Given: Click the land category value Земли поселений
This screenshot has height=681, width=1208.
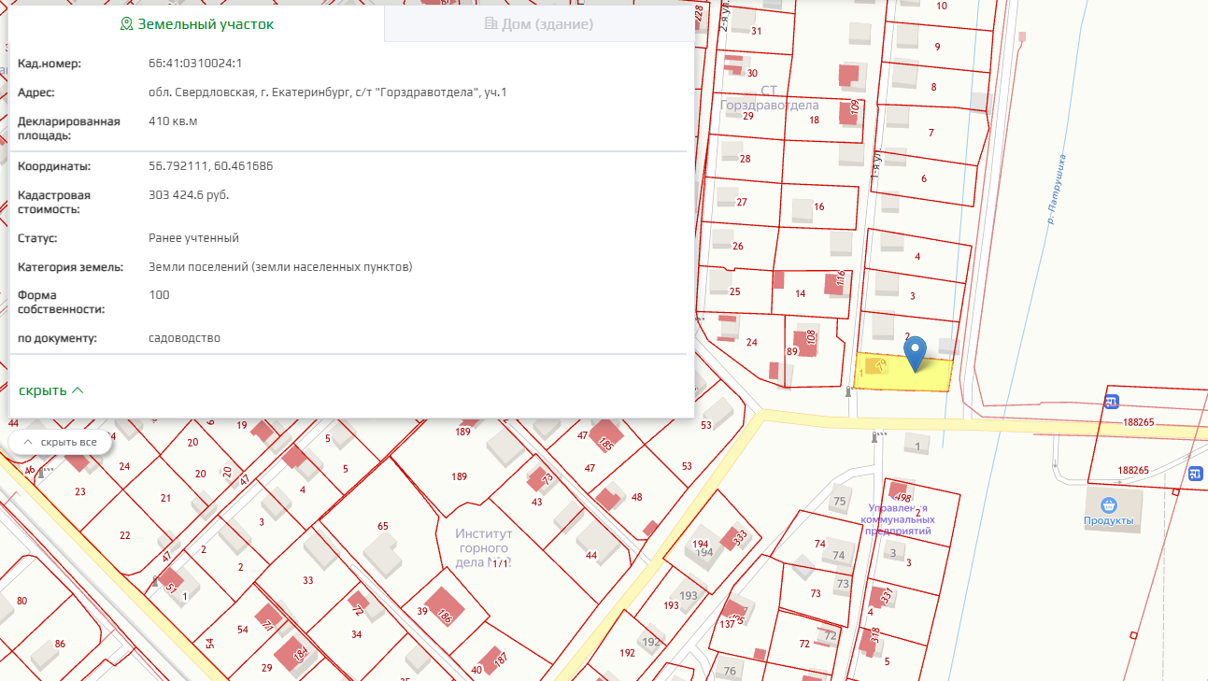Looking at the screenshot, I should point(280,267).
